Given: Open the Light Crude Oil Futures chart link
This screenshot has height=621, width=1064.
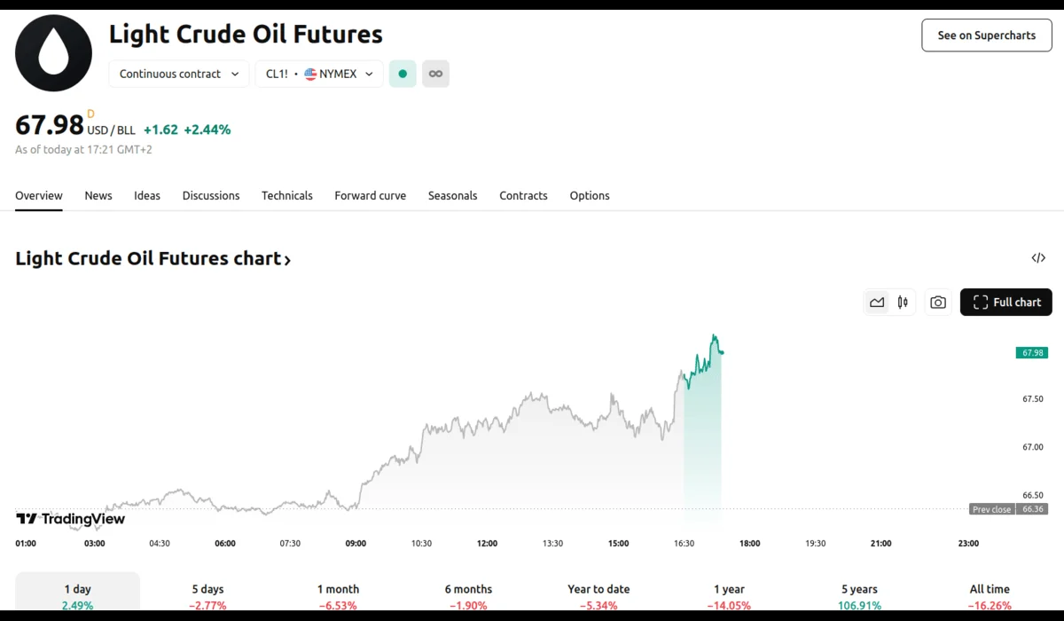Looking at the screenshot, I should point(153,258).
